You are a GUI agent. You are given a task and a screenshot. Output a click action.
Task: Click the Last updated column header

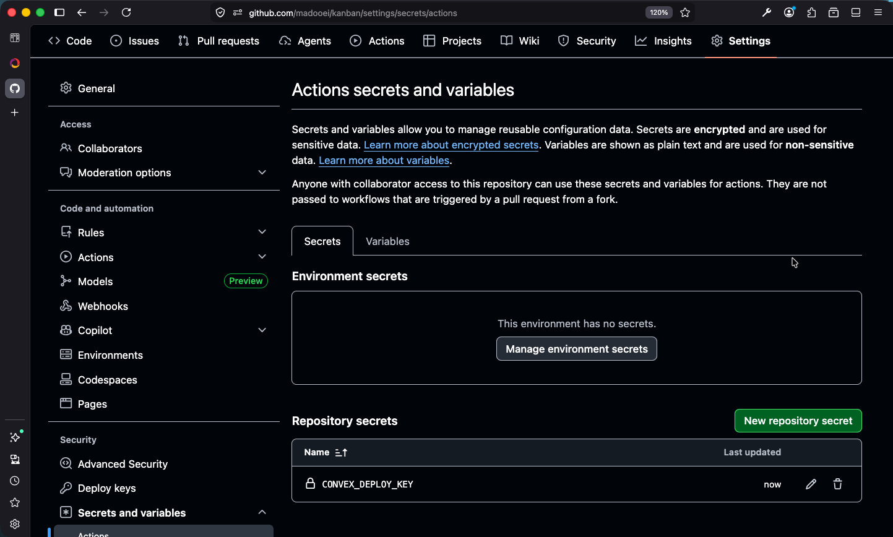[x=752, y=452]
